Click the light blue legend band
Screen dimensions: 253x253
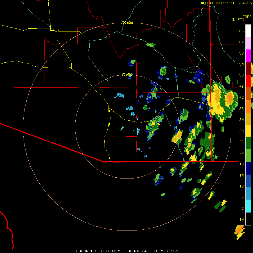(x=248, y=193)
